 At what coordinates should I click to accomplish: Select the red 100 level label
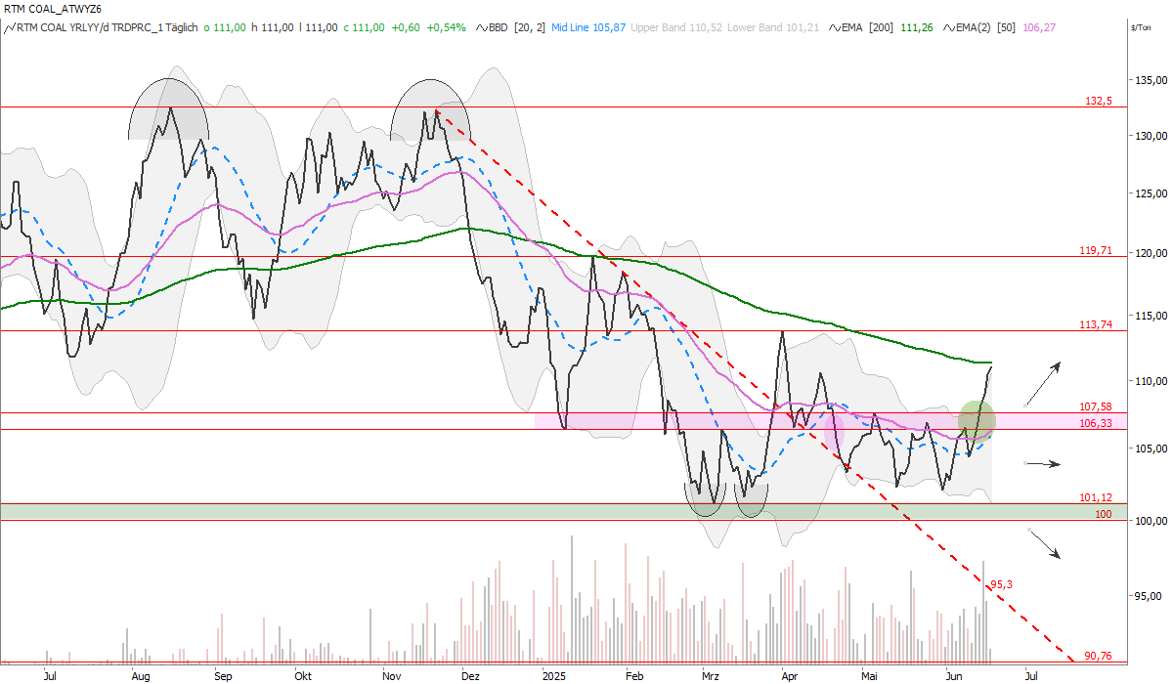pos(1104,513)
